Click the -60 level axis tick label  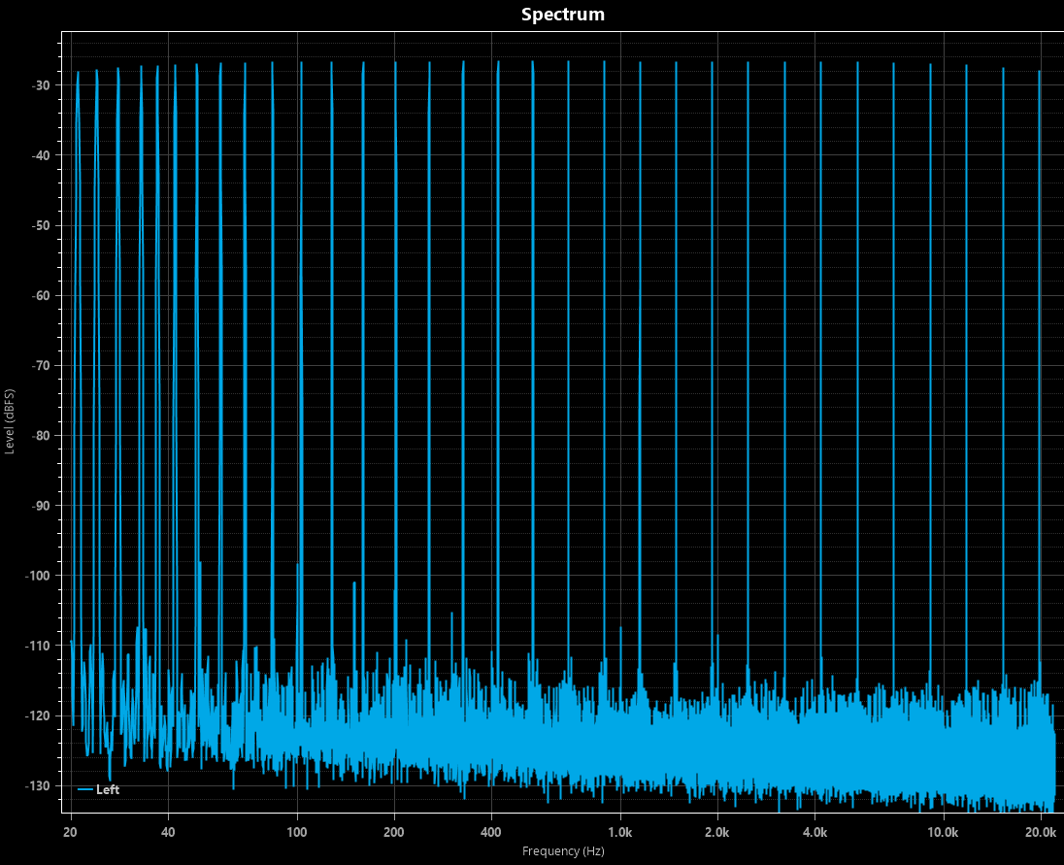coord(41,296)
